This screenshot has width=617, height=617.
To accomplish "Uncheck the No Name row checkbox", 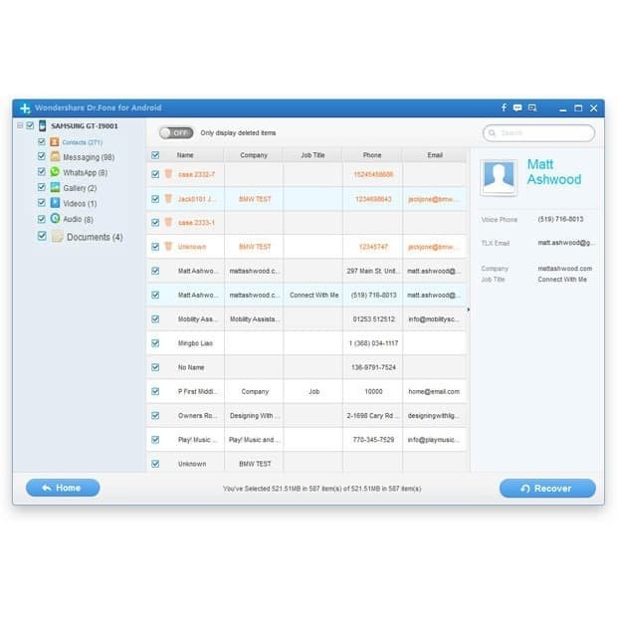I will tap(155, 367).
